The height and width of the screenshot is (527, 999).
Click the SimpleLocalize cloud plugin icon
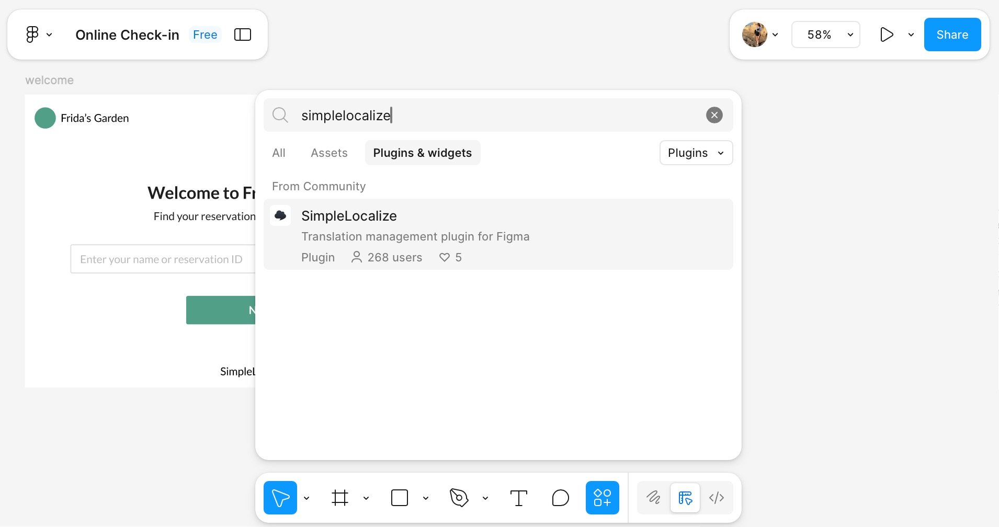(280, 215)
